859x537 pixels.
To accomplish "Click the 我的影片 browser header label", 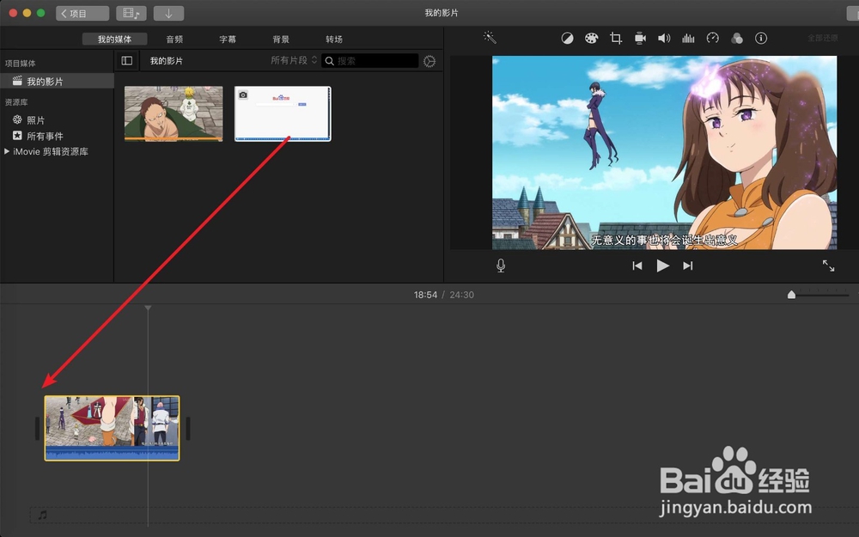I will tap(167, 61).
